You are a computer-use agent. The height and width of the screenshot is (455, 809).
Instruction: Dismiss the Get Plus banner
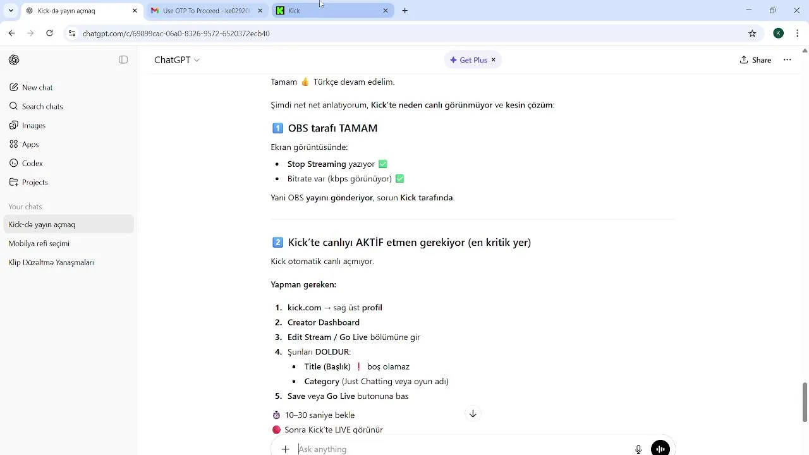click(494, 60)
